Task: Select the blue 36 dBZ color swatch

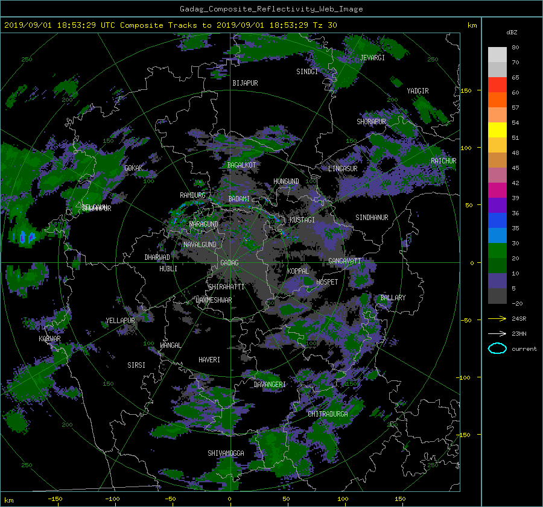Action: click(497, 221)
